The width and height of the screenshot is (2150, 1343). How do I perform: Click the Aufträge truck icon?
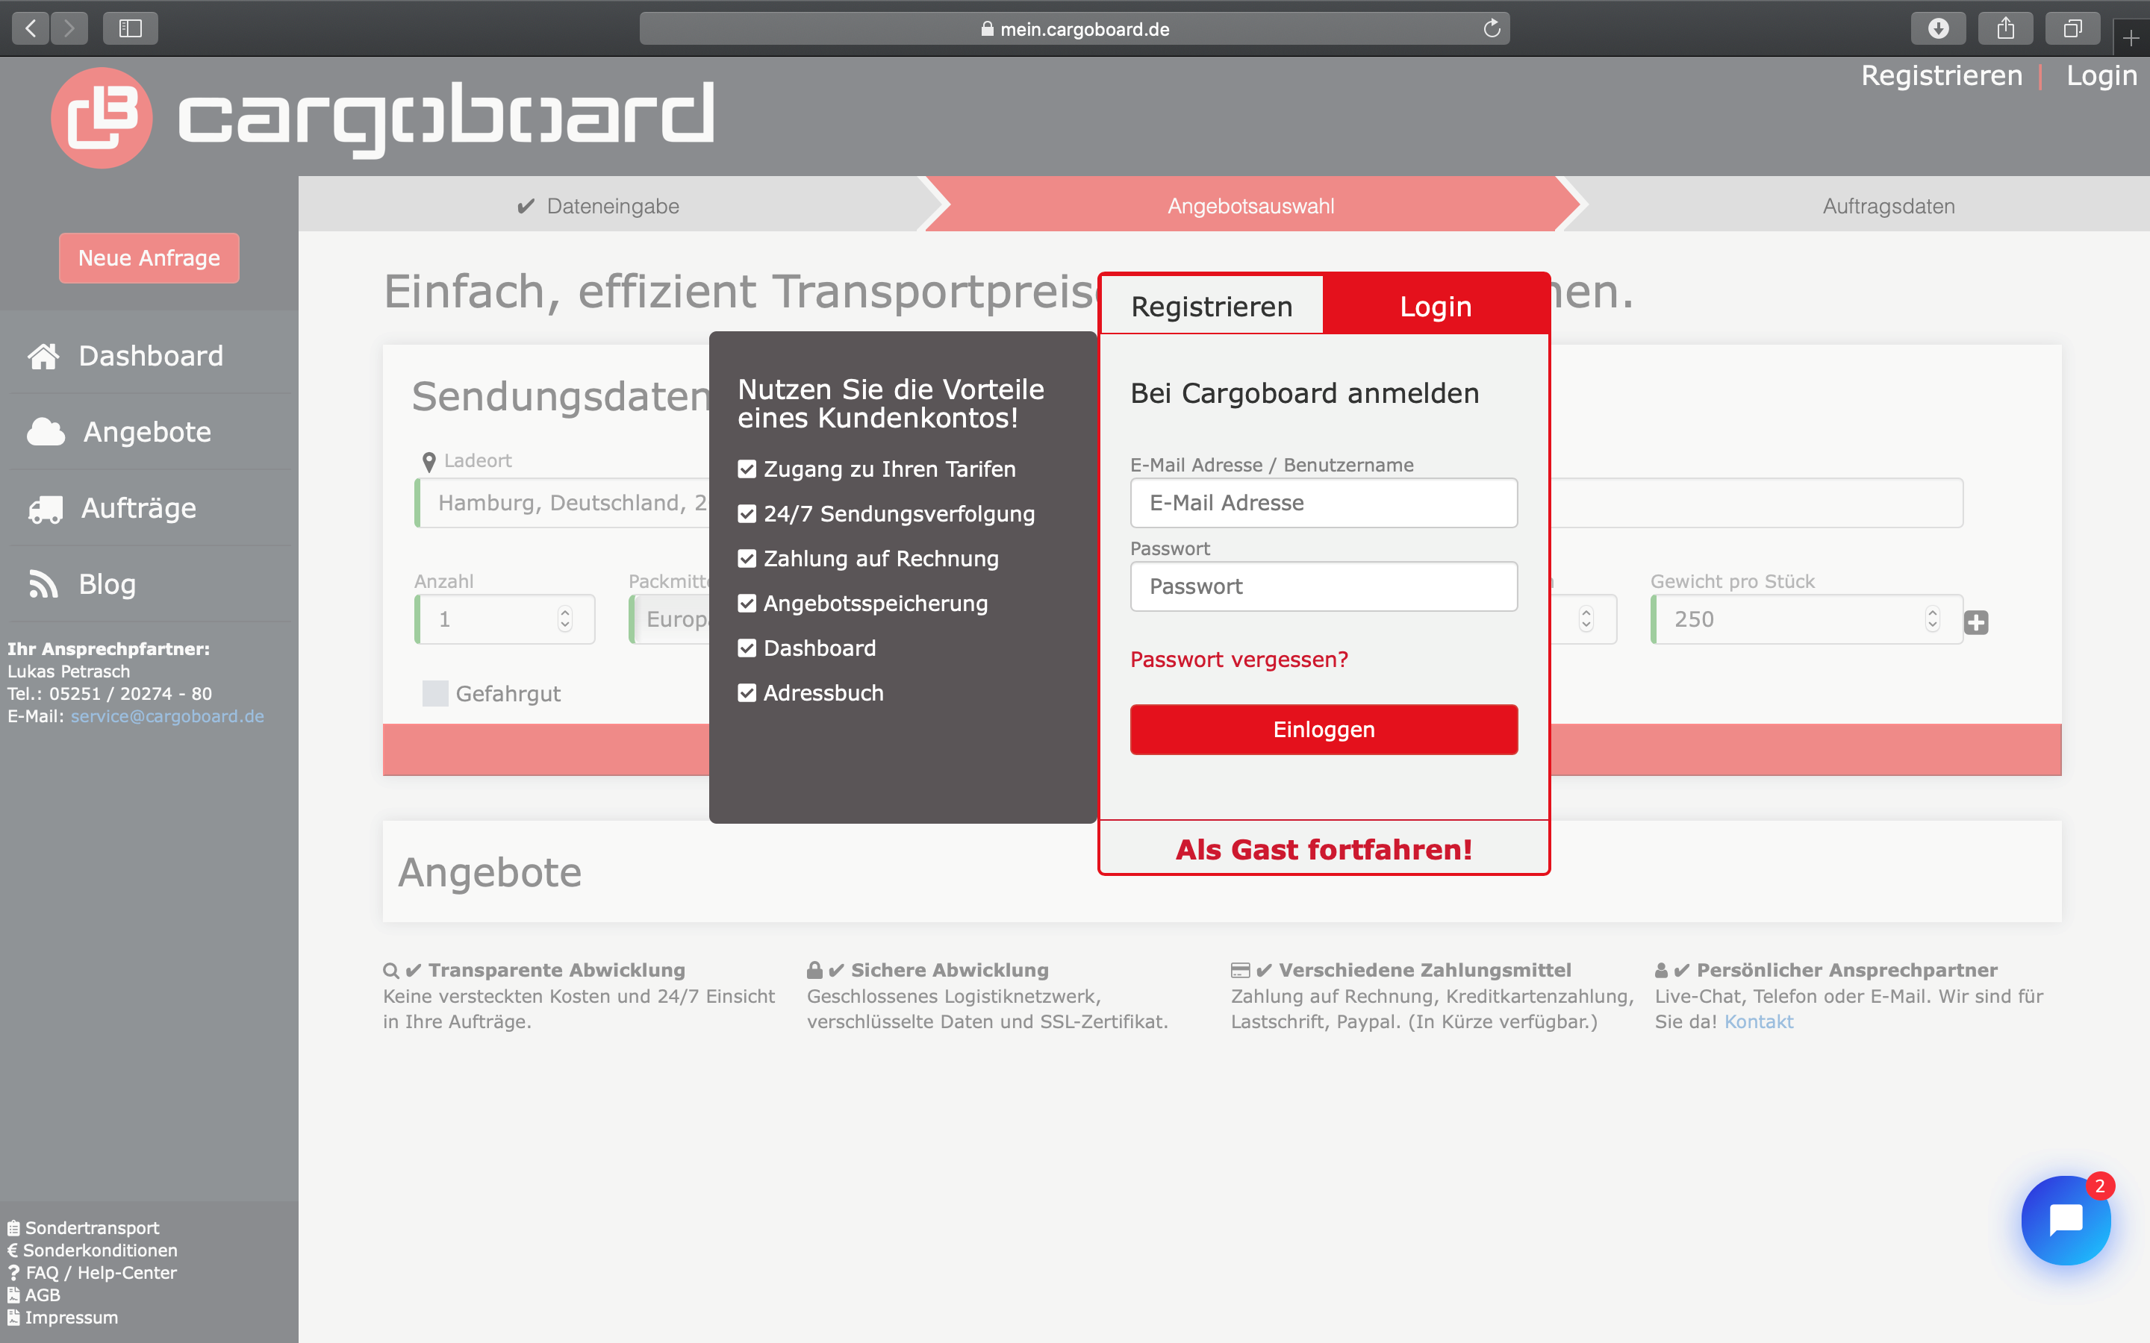tap(46, 509)
